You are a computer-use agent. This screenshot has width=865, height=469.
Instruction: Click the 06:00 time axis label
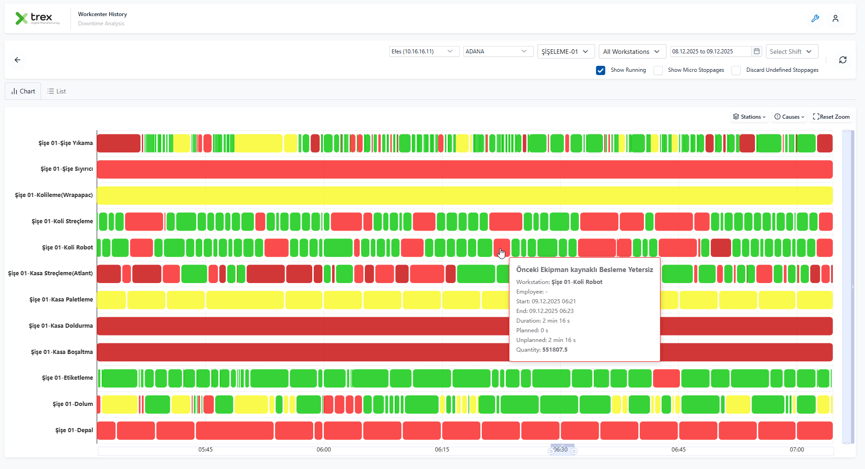coord(324,450)
